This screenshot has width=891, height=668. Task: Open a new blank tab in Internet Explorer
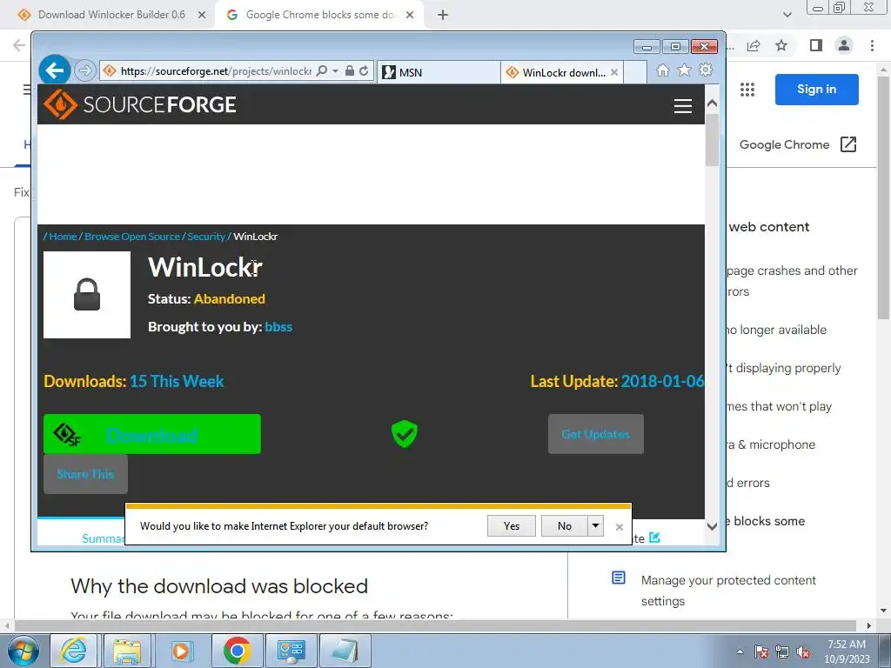(x=635, y=72)
